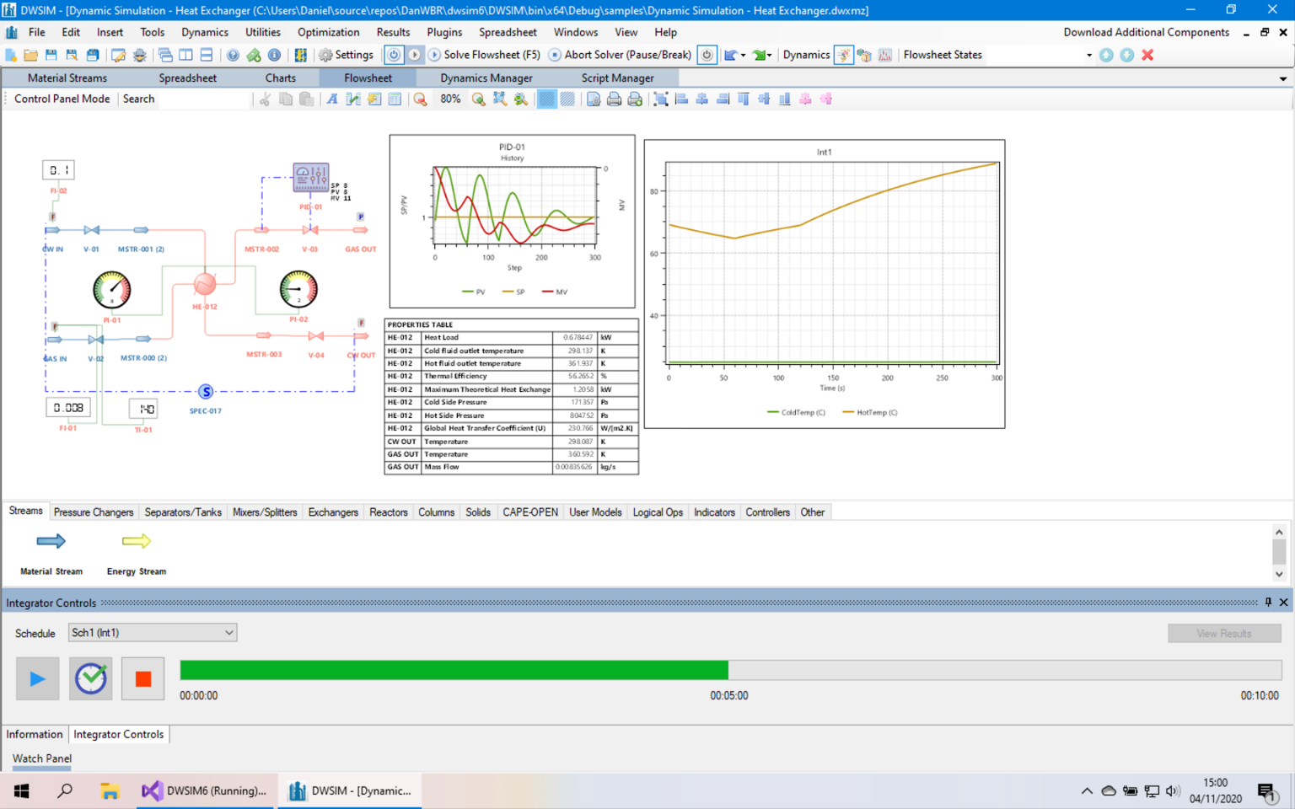1295x809 pixels.
Task: Click the View Results button
Action: point(1224,633)
